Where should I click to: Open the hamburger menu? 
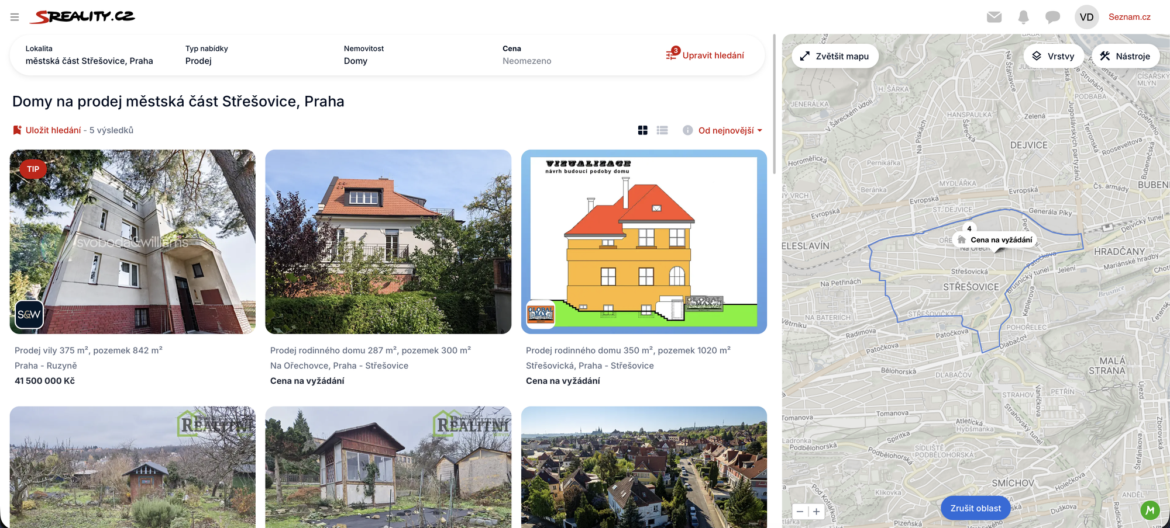tap(15, 17)
